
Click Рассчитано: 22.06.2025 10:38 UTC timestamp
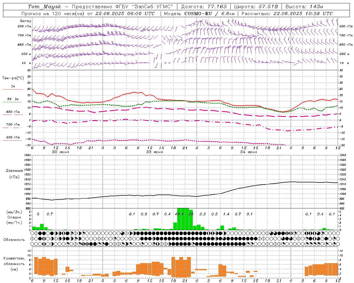287,14
